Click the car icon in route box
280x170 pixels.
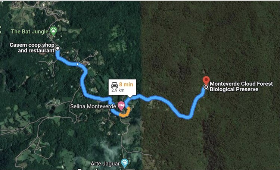(115, 84)
